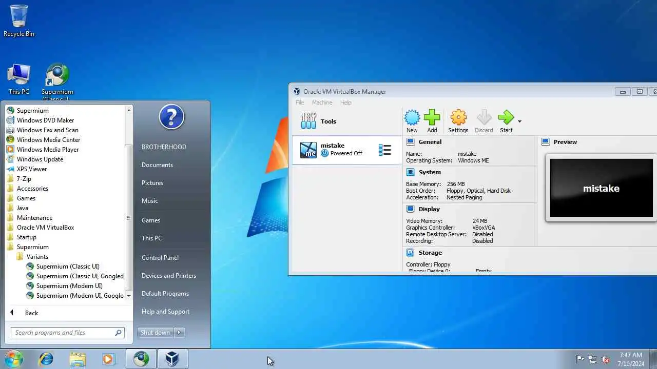Open Windows Update from Start menu
The width and height of the screenshot is (657, 369).
pos(40,159)
